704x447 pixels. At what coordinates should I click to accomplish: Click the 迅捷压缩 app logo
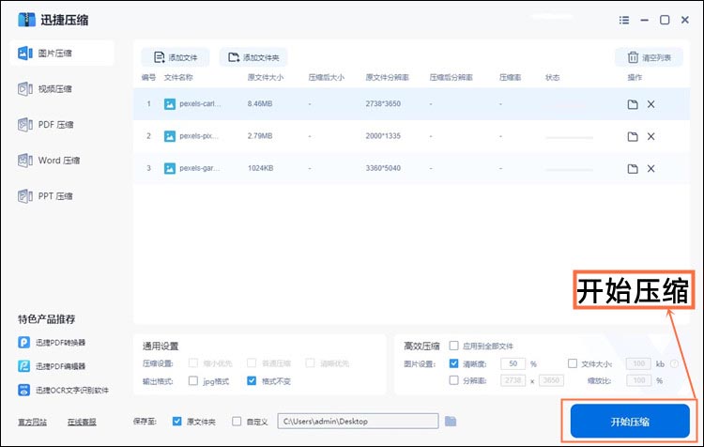pyautogui.click(x=26, y=20)
